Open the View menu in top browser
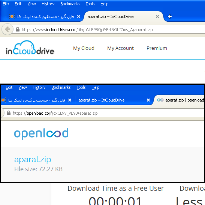The image size is (205, 205). tap(31, 4)
